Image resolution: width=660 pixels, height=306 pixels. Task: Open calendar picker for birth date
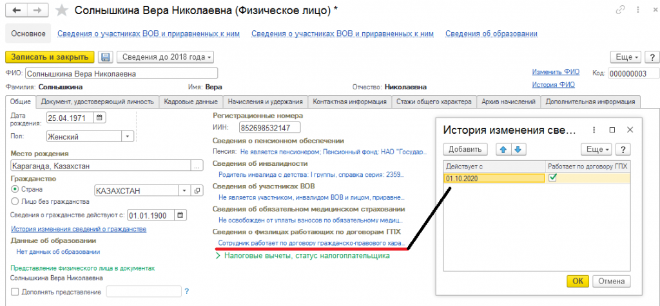click(x=100, y=118)
